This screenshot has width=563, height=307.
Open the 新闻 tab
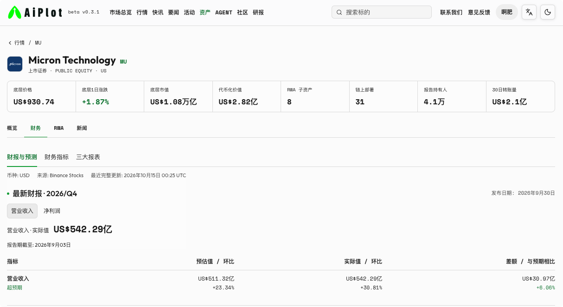pos(82,128)
